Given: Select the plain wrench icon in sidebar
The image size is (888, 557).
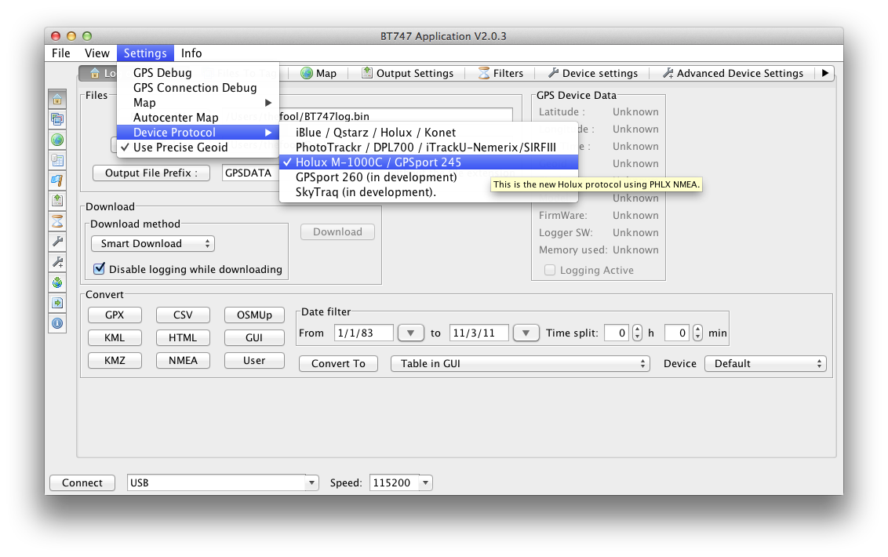Looking at the screenshot, I should [57, 242].
